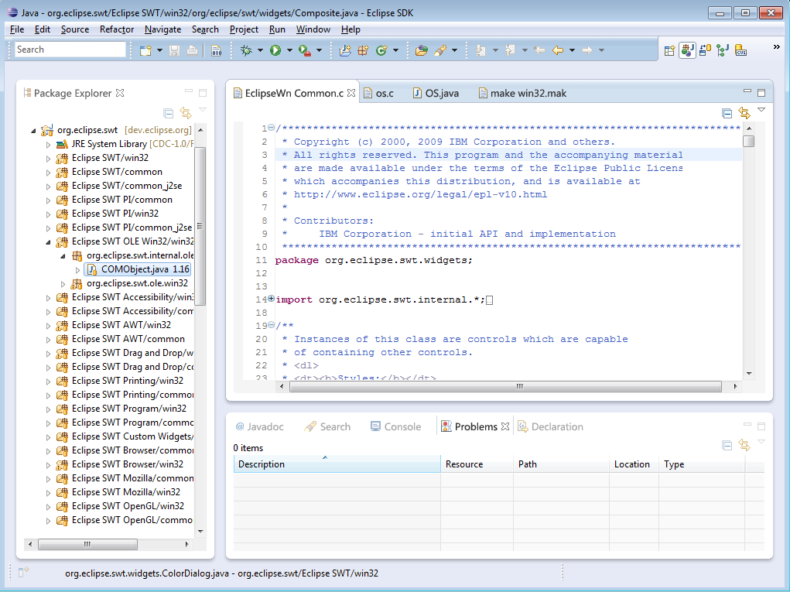The width and height of the screenshot is (790, 592).
Task: Sort Problems by Description column
Action: tap(337, 464)
